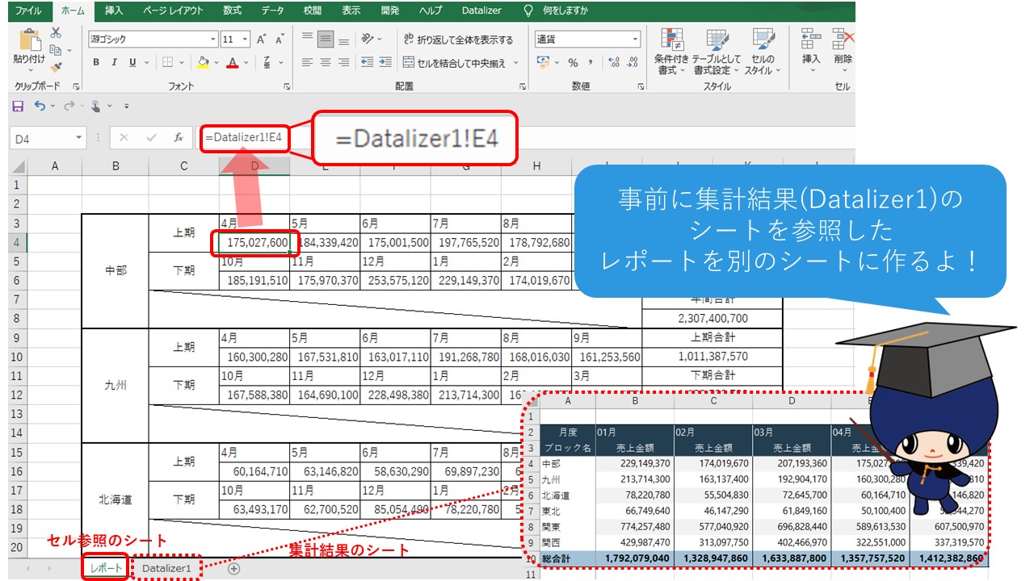
Task: Toggle bold formatting with the B icon
Action: point(95,61)
